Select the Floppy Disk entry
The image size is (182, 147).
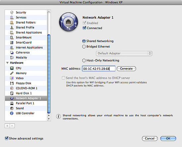(26, 83)
